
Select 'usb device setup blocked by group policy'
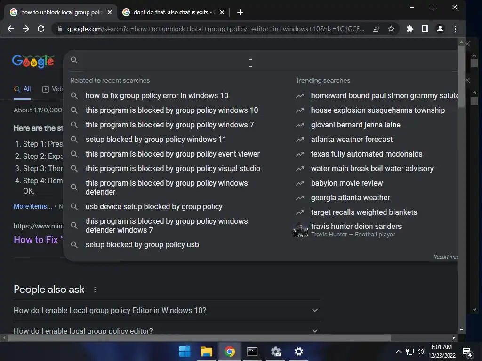tap(154, 207)
